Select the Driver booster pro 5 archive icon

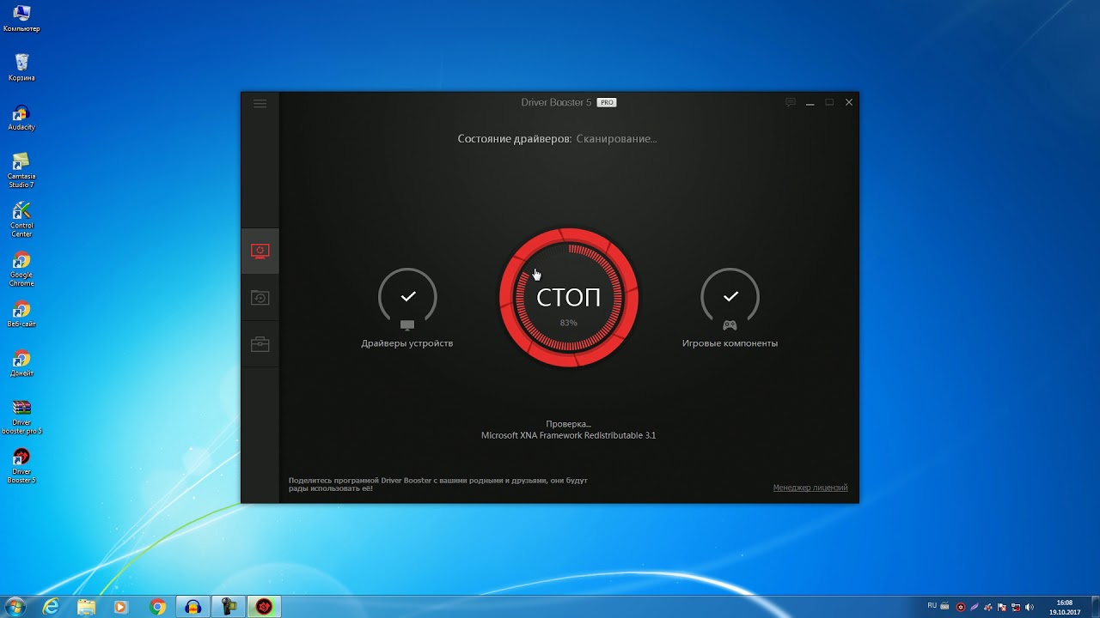click(21, 417)
